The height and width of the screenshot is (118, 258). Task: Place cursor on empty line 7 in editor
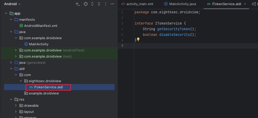tap(180, 46)
